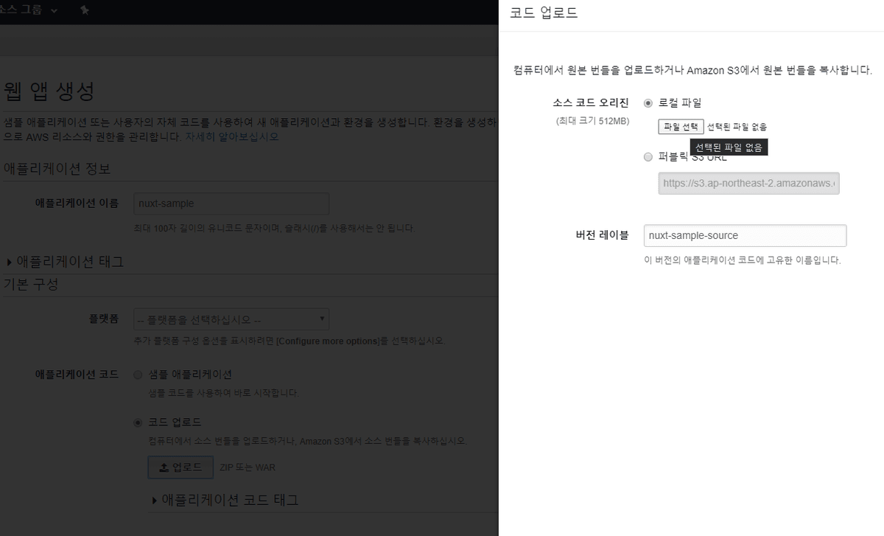
Task: Click the 파일 선택 button
Action: pos(681,126)
